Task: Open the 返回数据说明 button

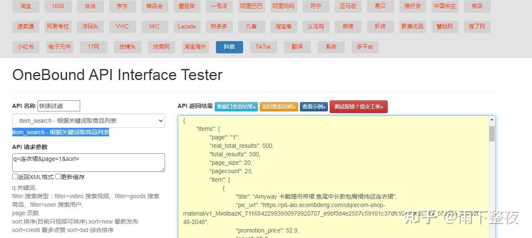Action: 278,107
